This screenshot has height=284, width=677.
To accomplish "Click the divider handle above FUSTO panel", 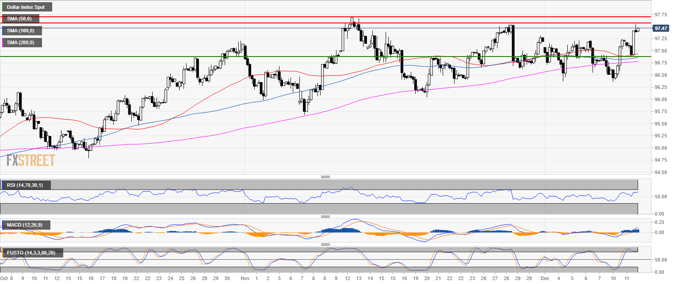I will 325,244.
